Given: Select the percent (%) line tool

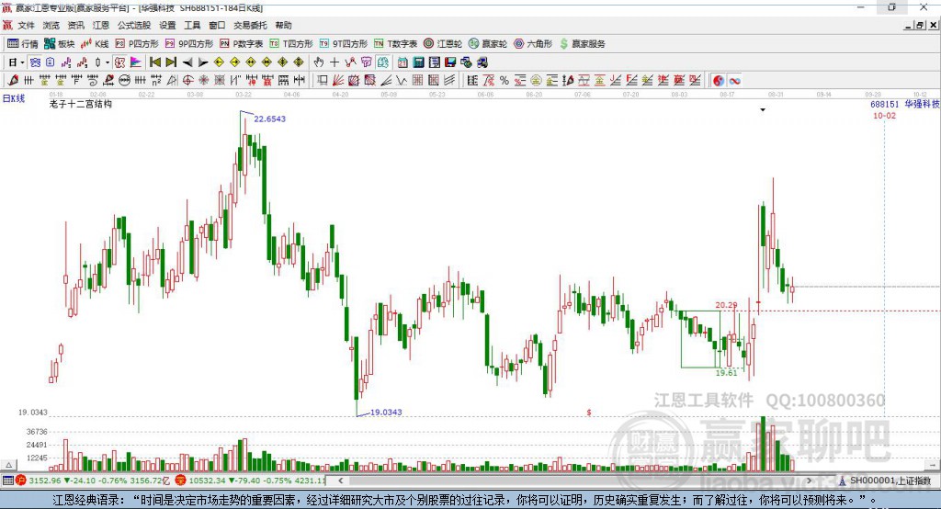Looking at the screenshot, I should pos(505,81).
